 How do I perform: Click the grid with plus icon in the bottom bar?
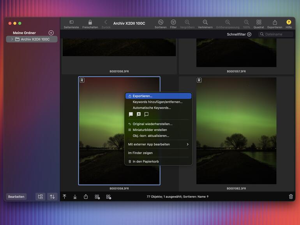click(97, 197)
